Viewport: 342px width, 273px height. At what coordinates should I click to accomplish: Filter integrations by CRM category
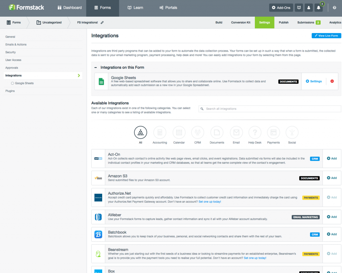pyautogui.click(x=198, y=132)
